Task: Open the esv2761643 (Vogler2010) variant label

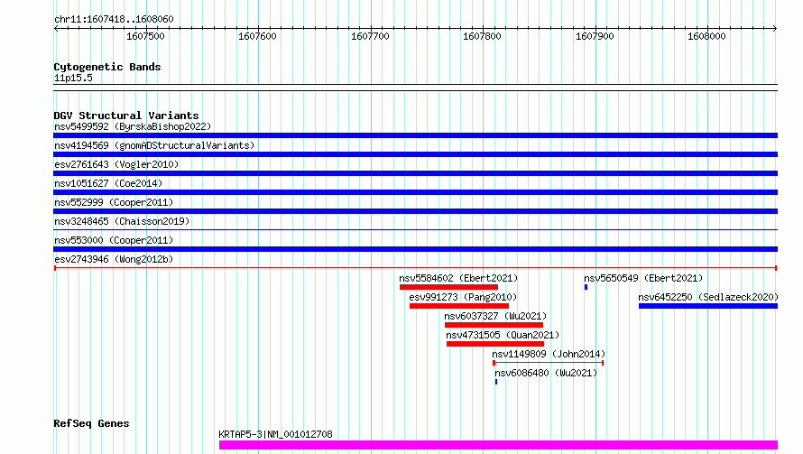Action: 116,164
